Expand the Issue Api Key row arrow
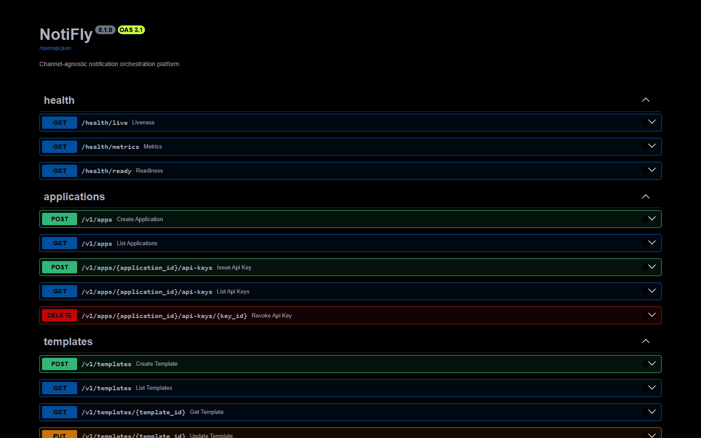The height and width of the screenshot is (438, 701). point(652,267)
